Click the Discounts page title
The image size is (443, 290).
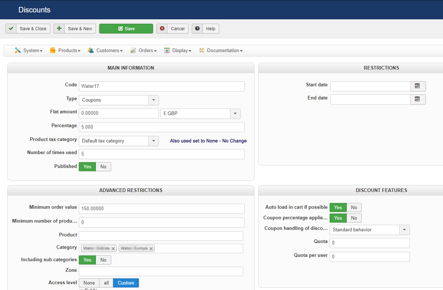pos(35,10)
